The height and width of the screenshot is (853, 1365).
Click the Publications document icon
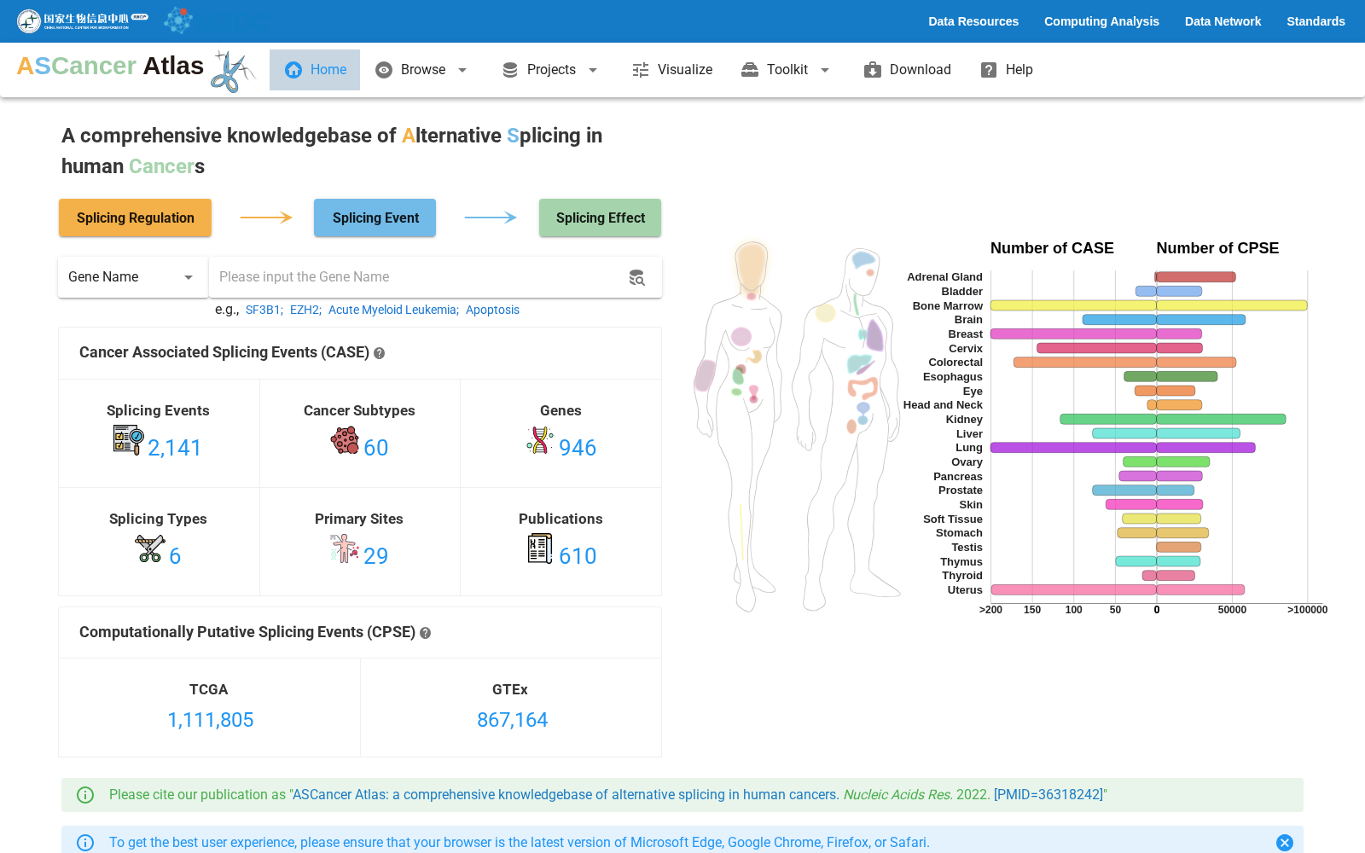coord(540,548)
